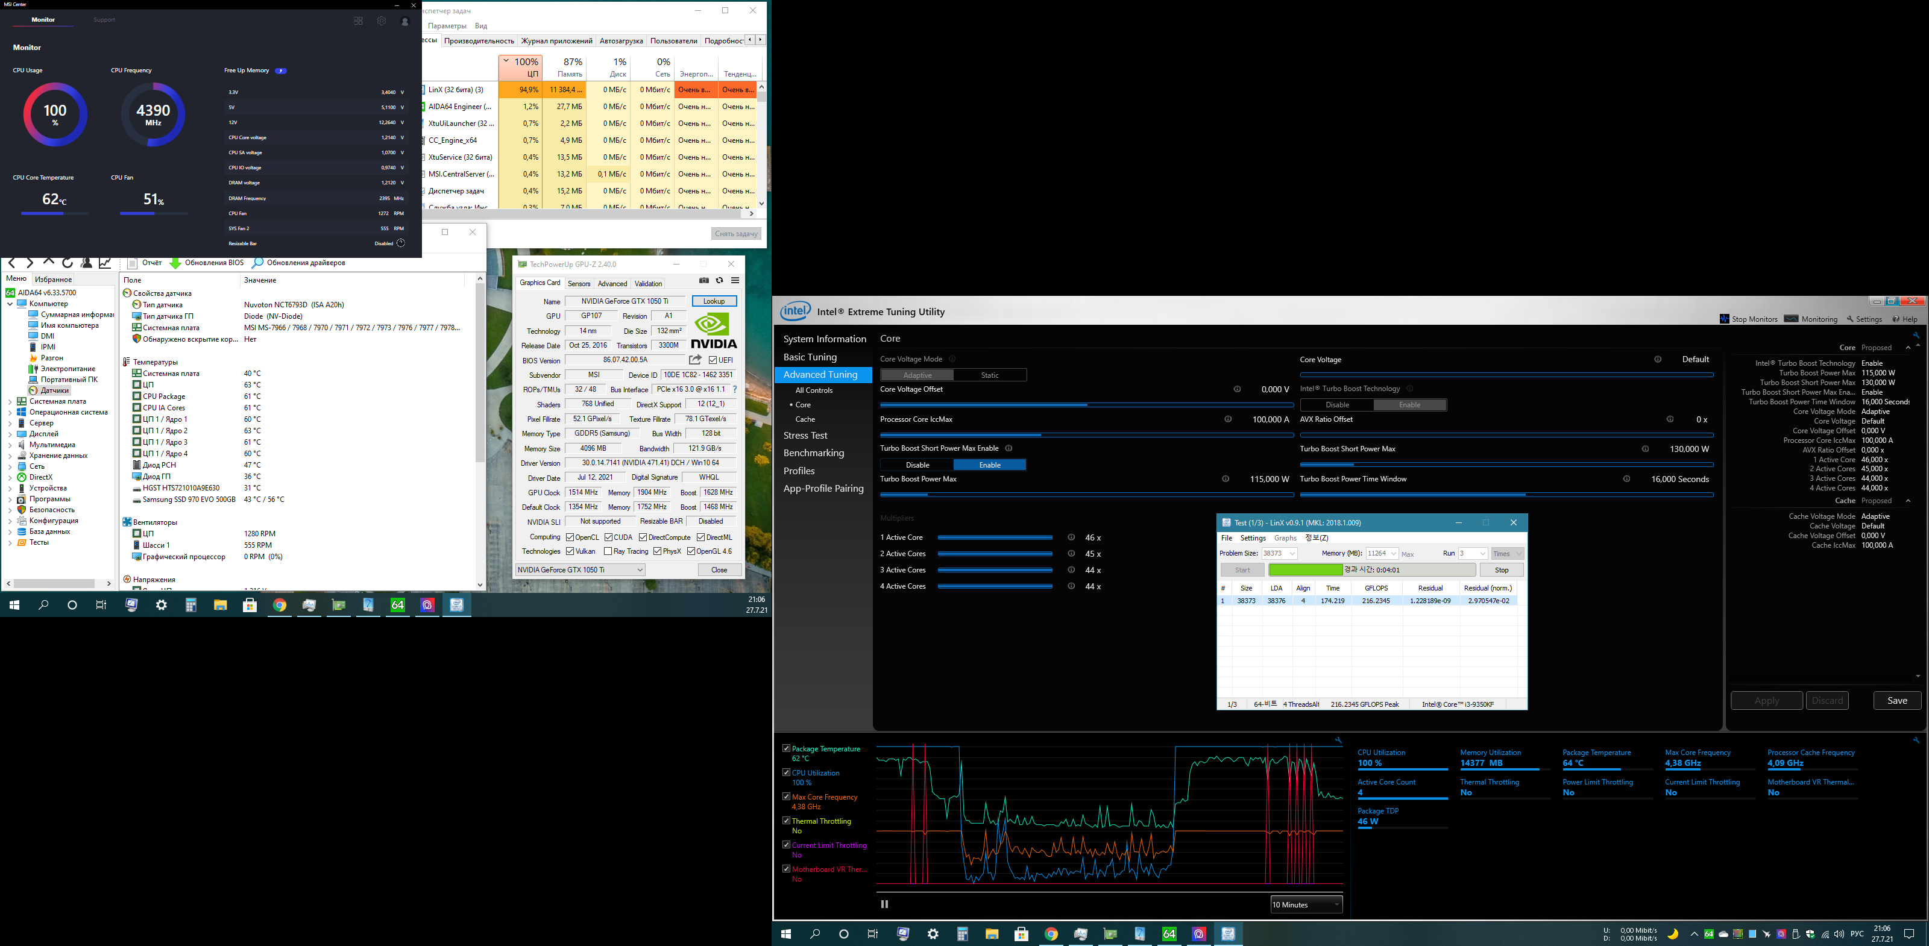Switch to Sensors tab in GPU-Z
Screen dimensions: 1929x946
(579, 284)
